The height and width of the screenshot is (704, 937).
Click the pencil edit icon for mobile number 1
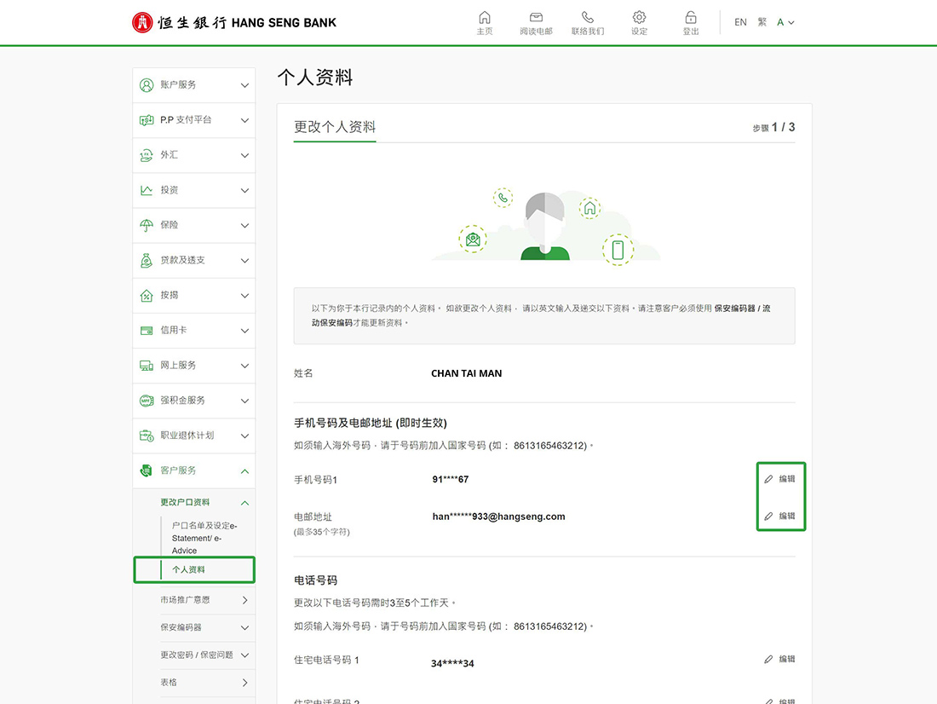pyautogui.click(x=769, y=479)
